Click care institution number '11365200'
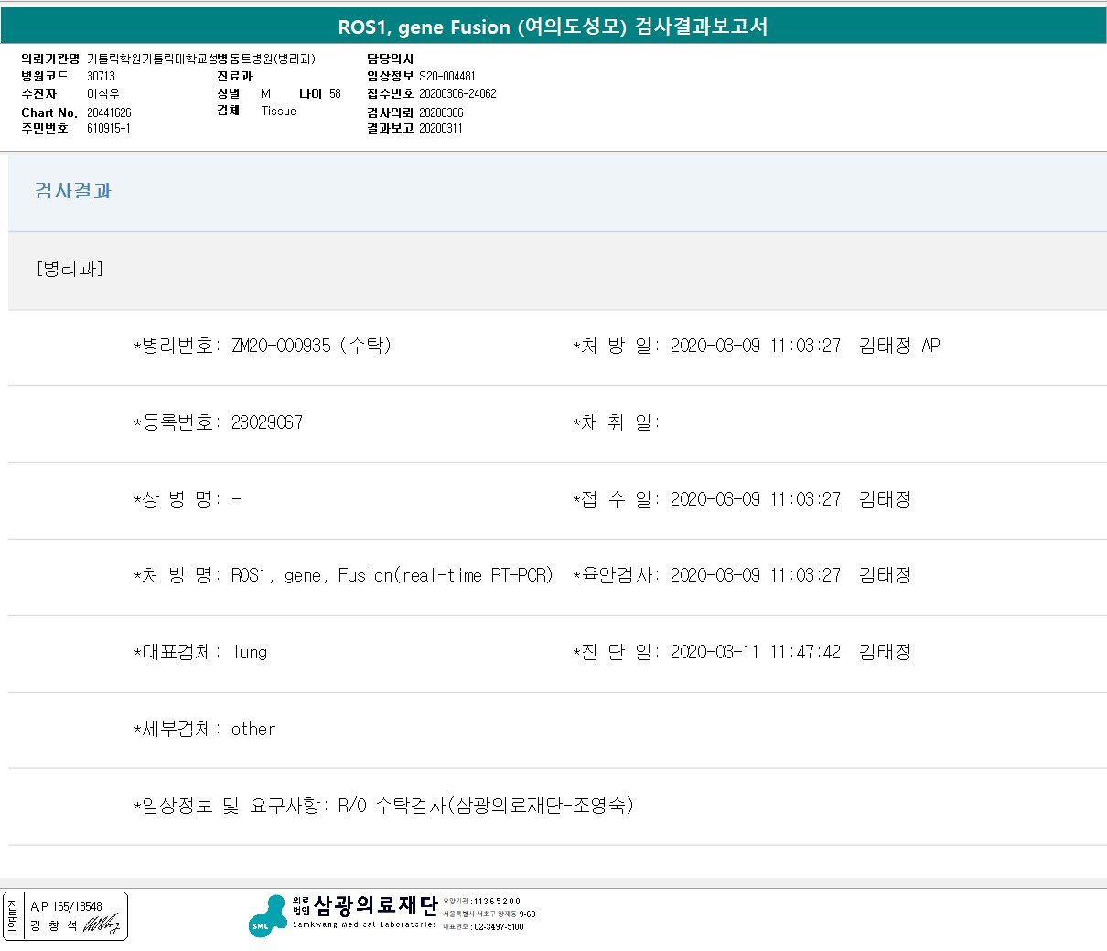1107x951 pixels. [497, 902]
